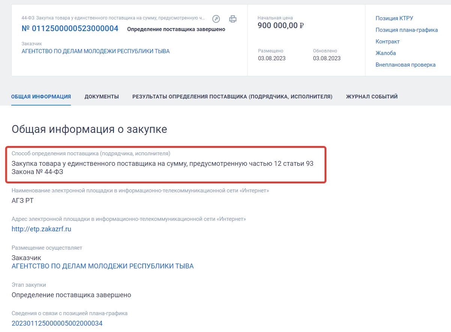
Task: Switch to the Документы tab
Action: [101, 96]
